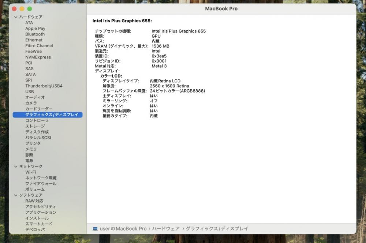This screenshot has width=366, height=243.
Task: Select Bluetooth in the sidebar
Action: pos(35,34)
